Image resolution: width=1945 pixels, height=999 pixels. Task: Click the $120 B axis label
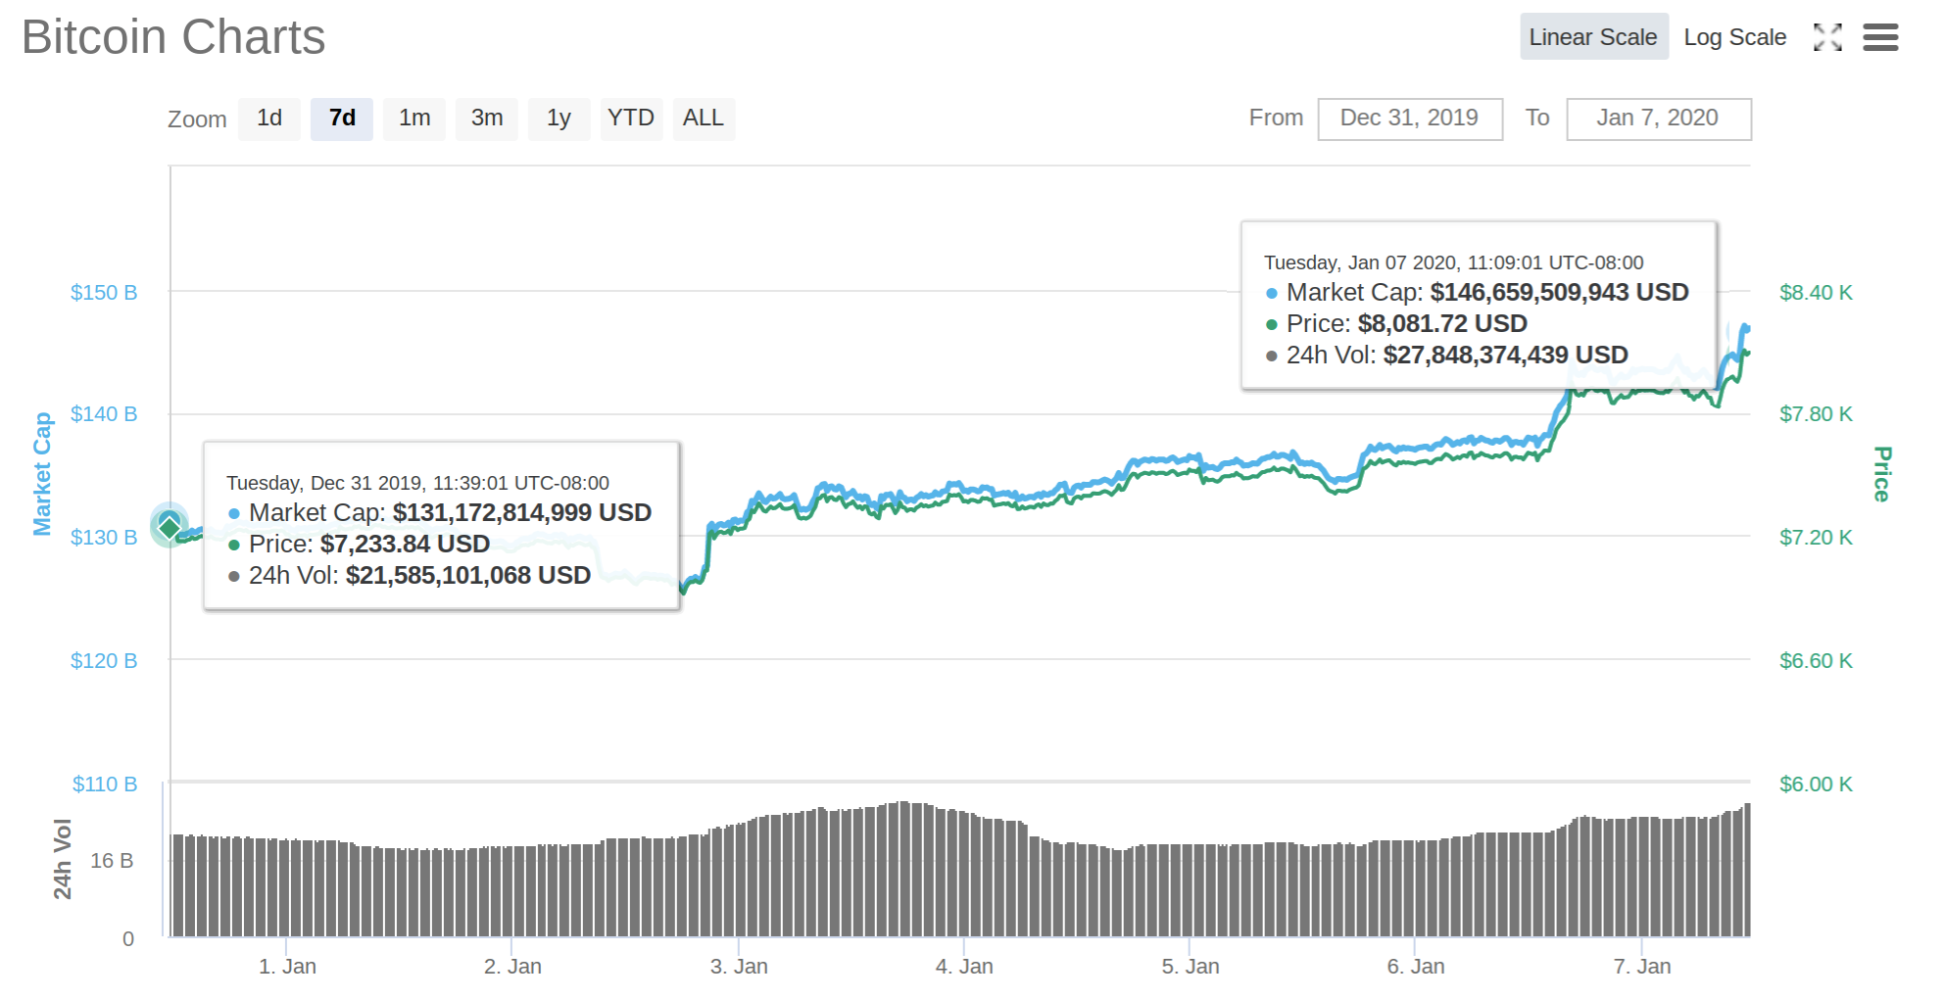(104, 661)
